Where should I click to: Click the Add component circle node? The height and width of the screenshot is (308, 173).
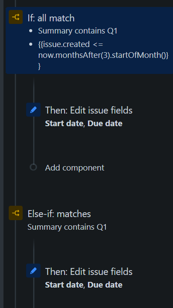coord(33,167)
